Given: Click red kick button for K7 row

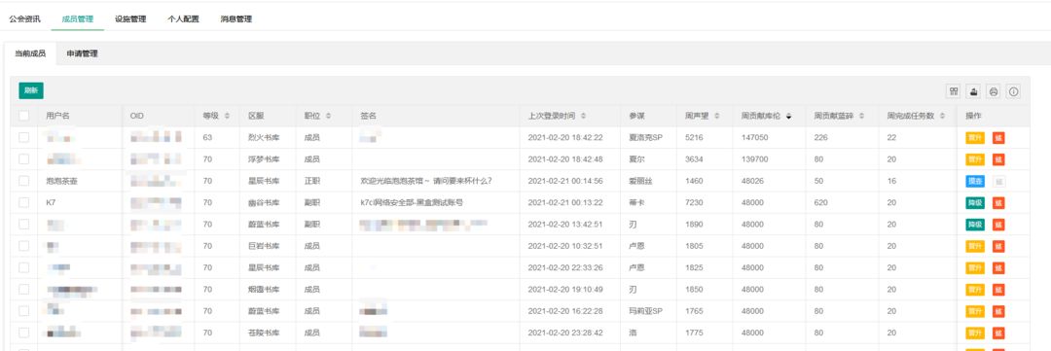Looking at the screenshot, I should tap(998, 202).
